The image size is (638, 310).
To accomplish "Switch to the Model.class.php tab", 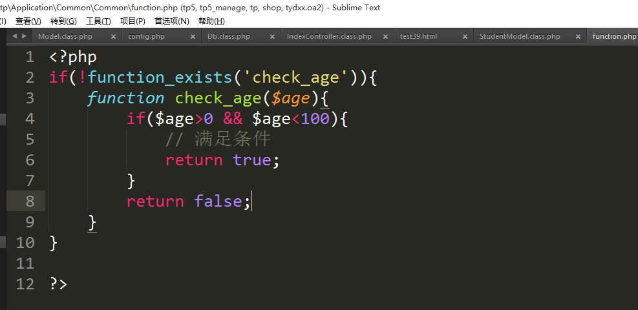I will pos(65,37).
